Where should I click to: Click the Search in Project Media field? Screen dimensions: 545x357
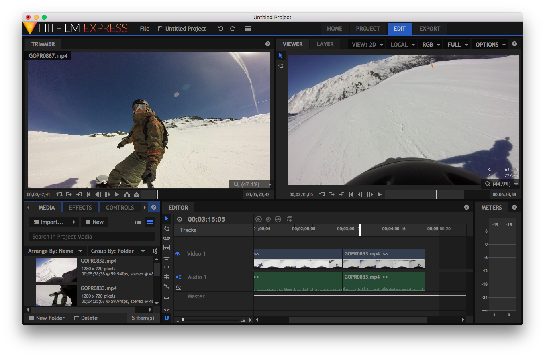(x=92, y=237)
